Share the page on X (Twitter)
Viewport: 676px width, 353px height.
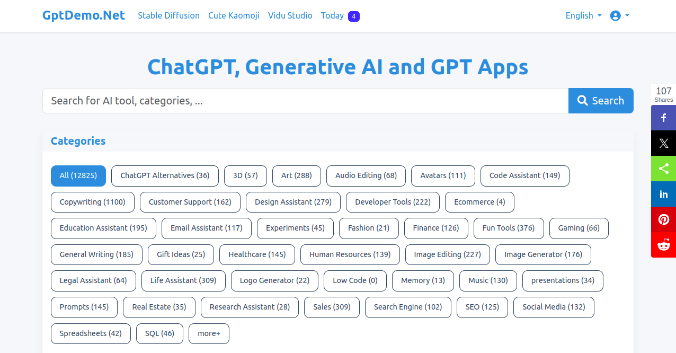[x=663, y=143]
